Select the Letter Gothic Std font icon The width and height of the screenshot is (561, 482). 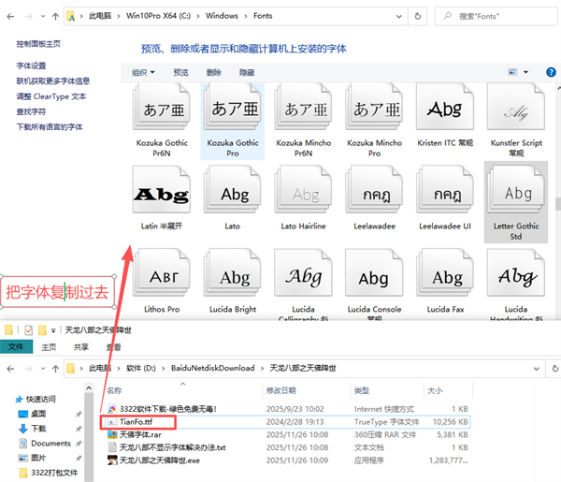516,190
